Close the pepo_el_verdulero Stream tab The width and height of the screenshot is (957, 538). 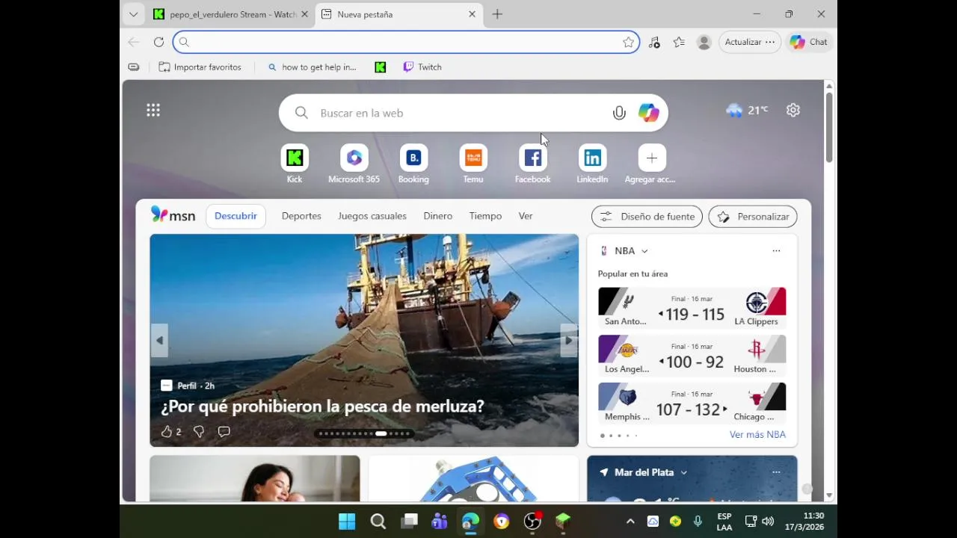(304, 14)
